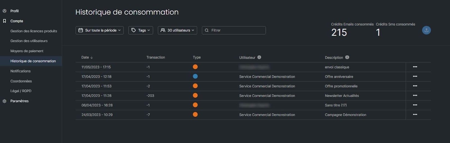Click the blue type dot for Offre anniversaire

195,76
